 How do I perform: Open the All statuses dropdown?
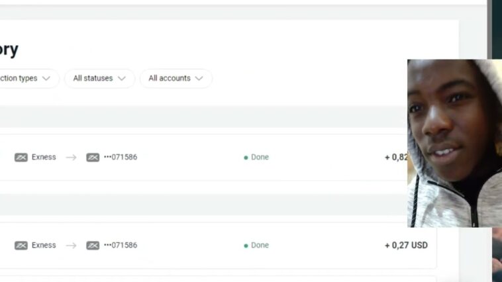99,78
